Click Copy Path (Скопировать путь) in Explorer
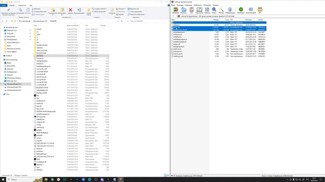 (40, 12)
